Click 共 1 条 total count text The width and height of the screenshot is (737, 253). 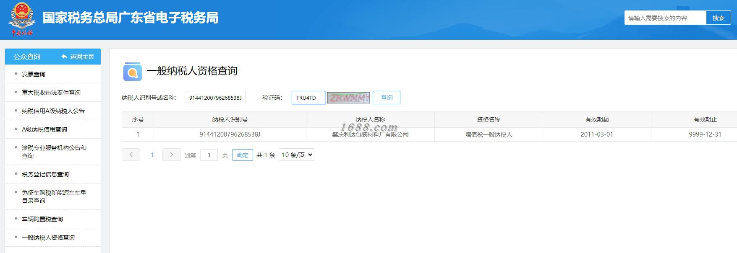[x=266, y=155]
